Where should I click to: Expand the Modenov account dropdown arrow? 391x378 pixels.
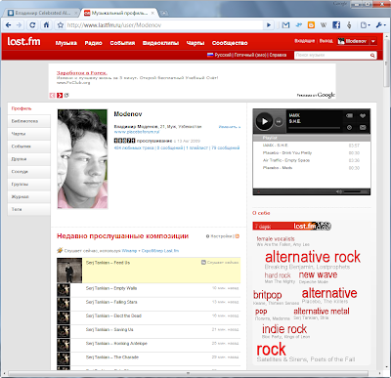click(x=373, y=41)
